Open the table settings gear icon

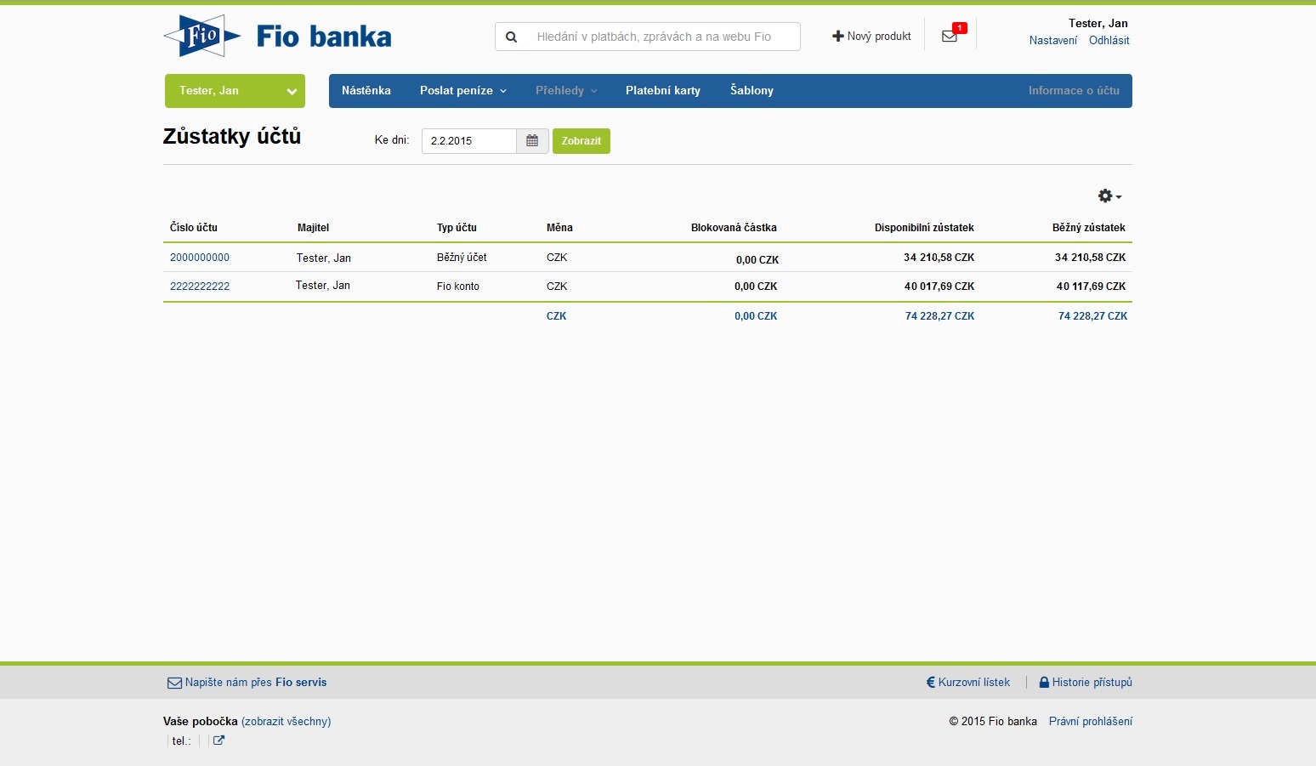tap(1109, 196)
